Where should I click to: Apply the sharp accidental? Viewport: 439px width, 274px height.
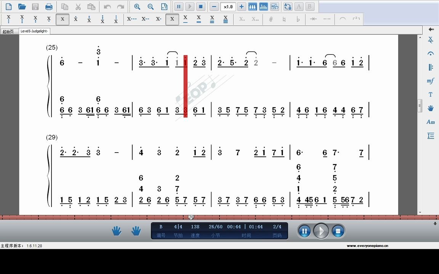coord(271,19)
